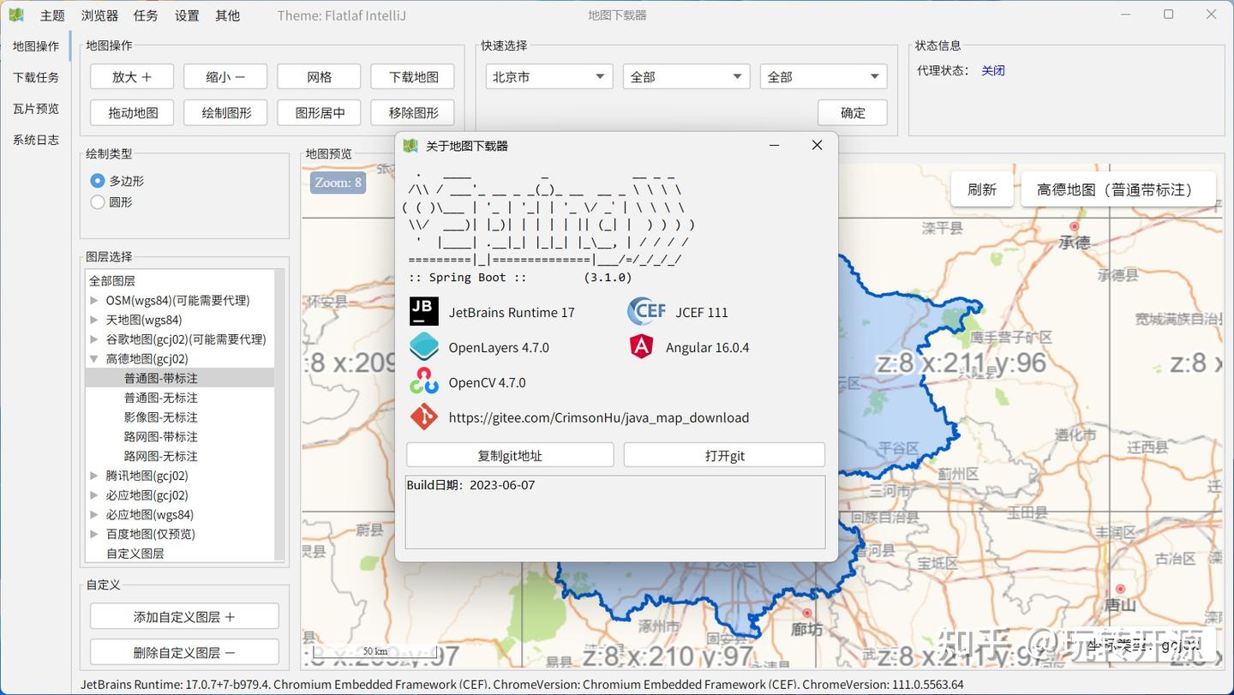Screen dimensions: 1234x695
Task: Click the 添加自定义图层 + button
Action: tap(184, 616)
